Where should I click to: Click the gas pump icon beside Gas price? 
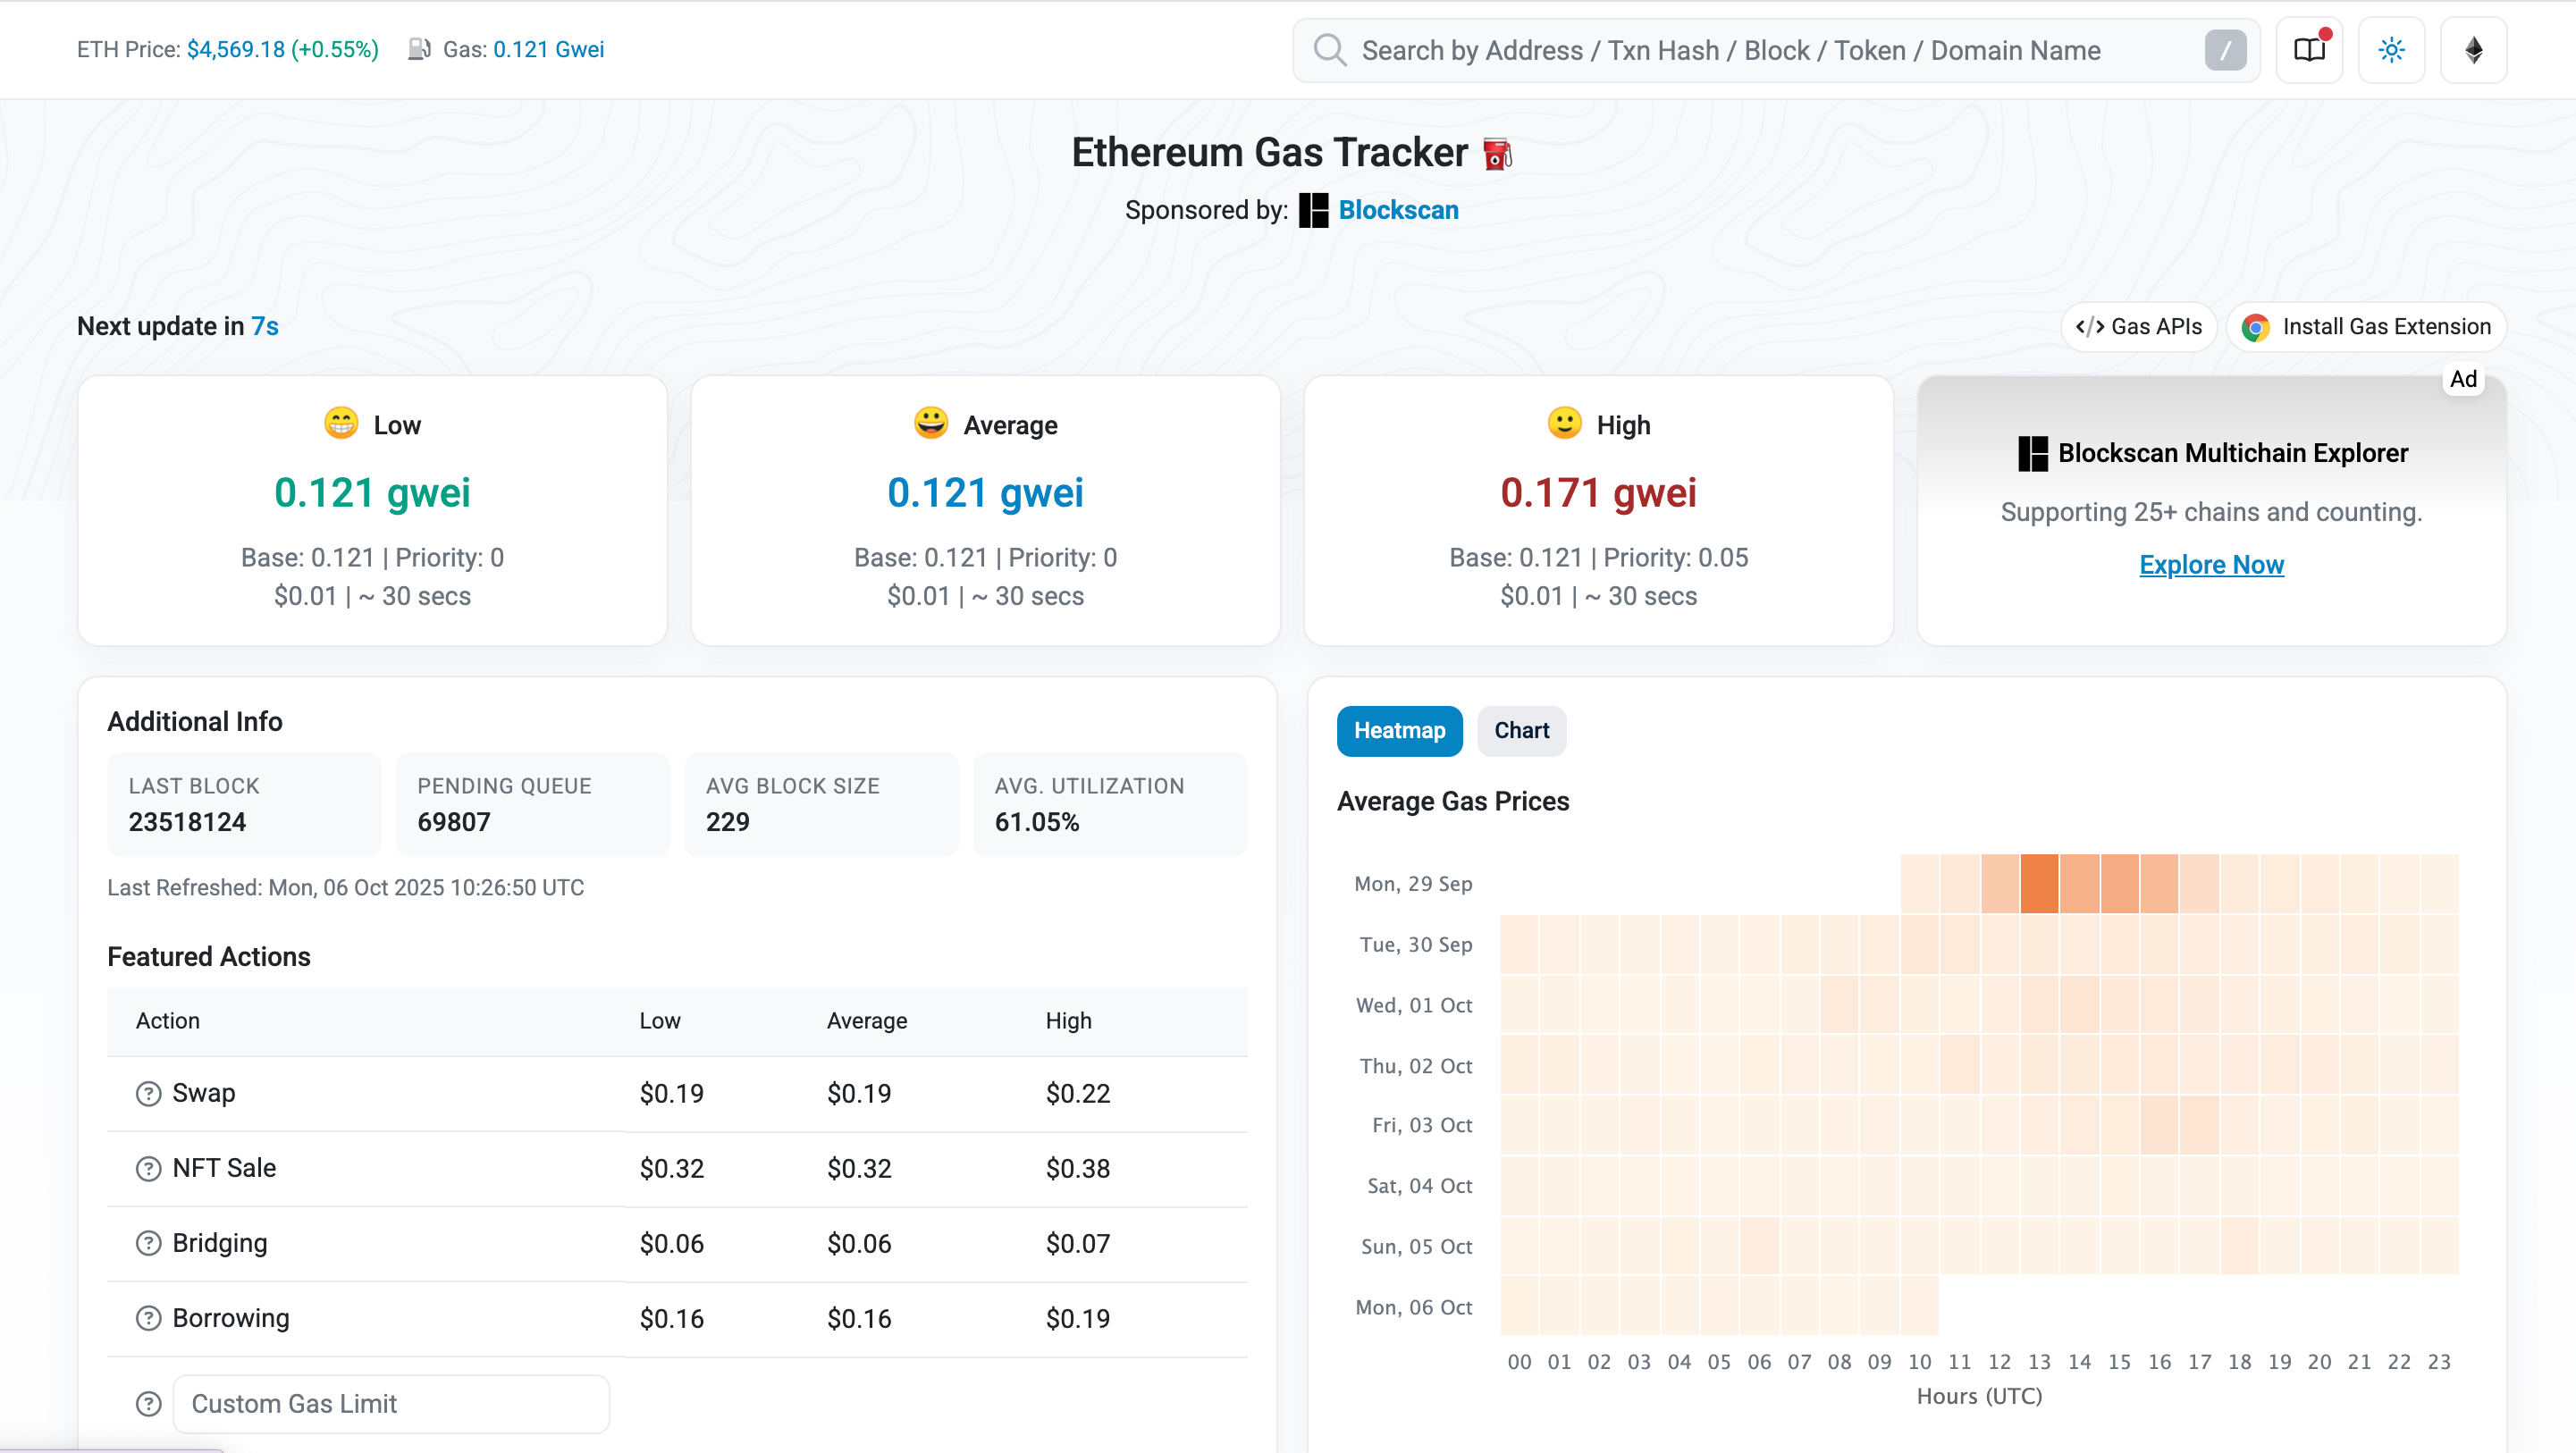(x=419, y=49)
